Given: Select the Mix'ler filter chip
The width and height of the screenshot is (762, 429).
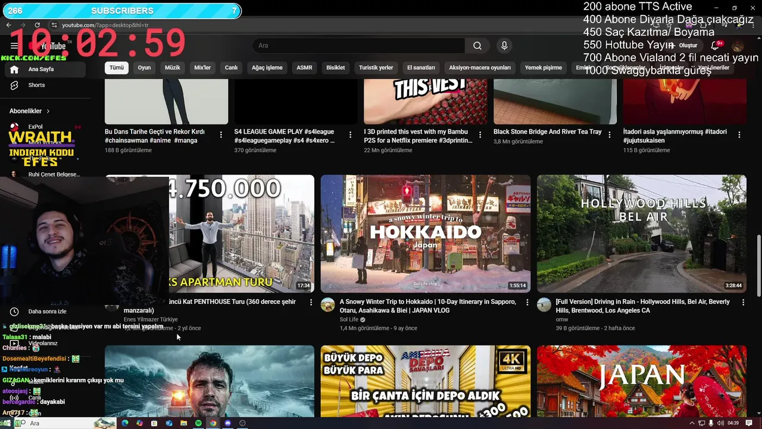Looking at the screenshot, I should [202, 68].
